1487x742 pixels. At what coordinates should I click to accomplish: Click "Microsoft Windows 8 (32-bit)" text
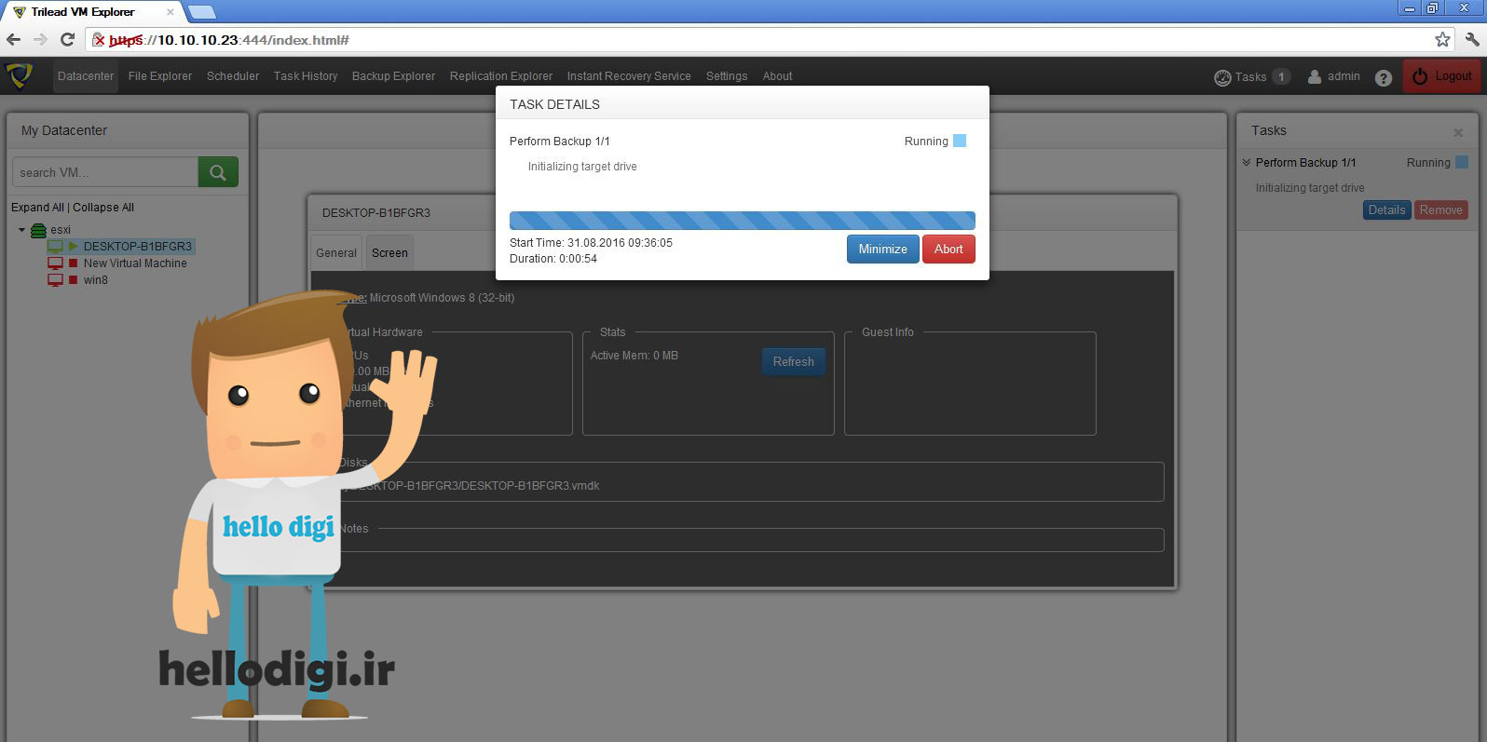click(x=442, y=298)
